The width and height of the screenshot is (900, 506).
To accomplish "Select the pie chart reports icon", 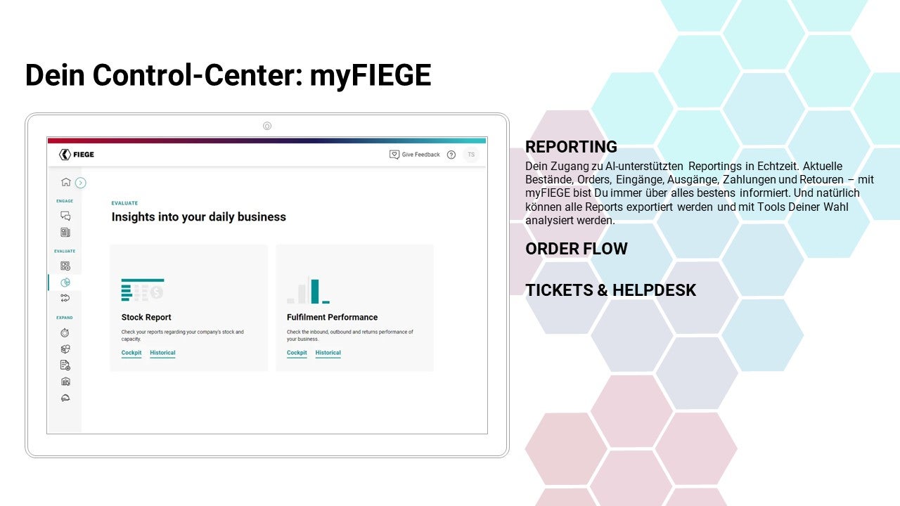I will point(65,283).
